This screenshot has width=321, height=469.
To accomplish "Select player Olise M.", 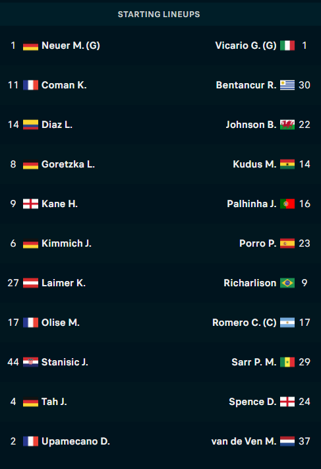I will pyautogui.click(x=61, y=323).
